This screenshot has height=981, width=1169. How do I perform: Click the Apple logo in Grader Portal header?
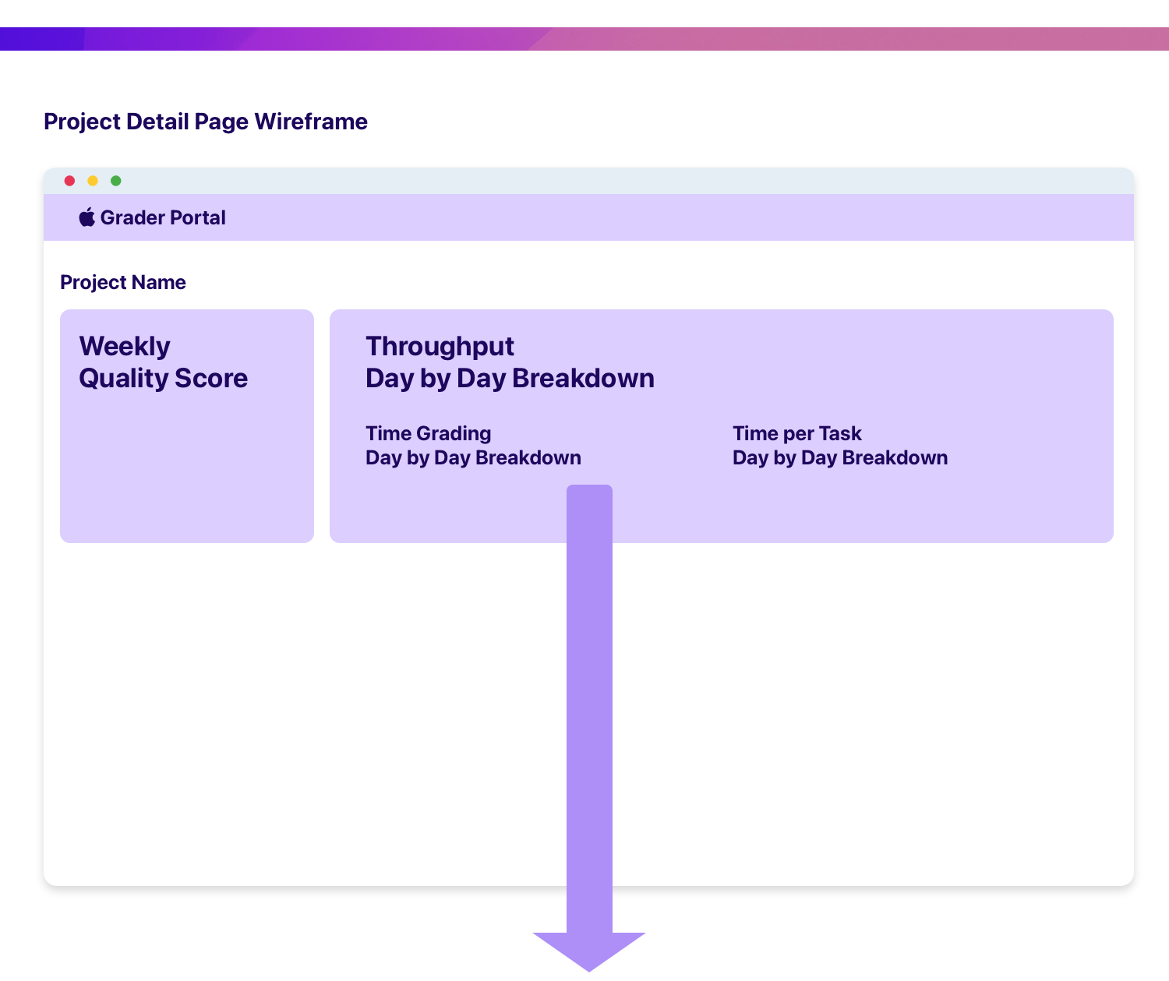[x=87, y=217]
